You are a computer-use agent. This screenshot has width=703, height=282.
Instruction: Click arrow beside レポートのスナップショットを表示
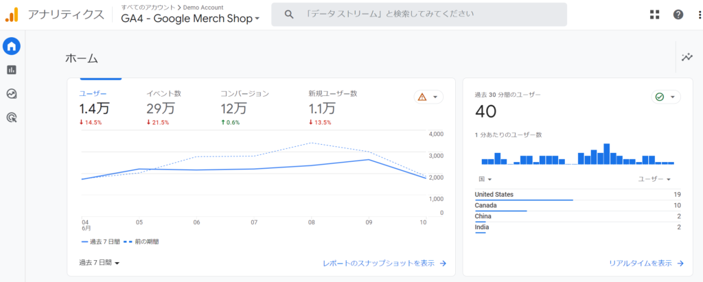click(x=443, y=263)
